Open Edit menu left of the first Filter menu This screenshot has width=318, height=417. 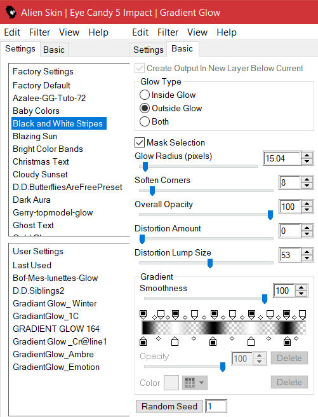(12, 32)
